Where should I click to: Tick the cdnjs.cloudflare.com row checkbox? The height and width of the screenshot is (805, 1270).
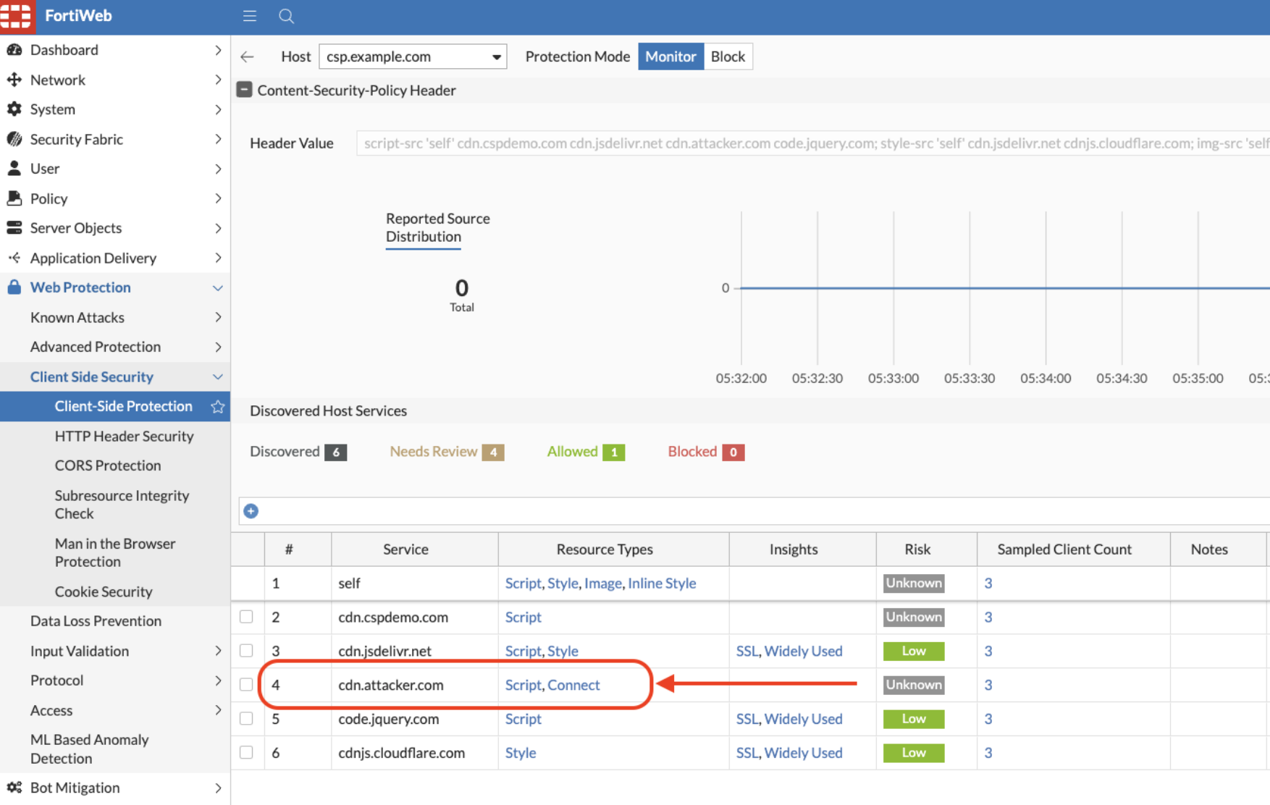246,753
